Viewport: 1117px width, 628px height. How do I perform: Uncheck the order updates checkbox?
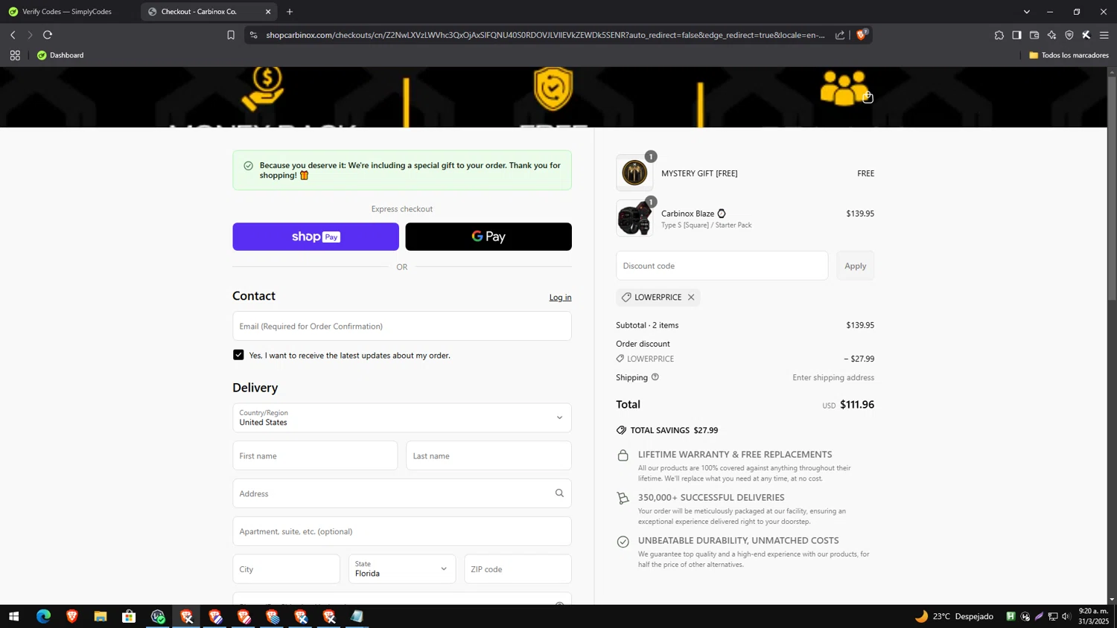(238, 355)
